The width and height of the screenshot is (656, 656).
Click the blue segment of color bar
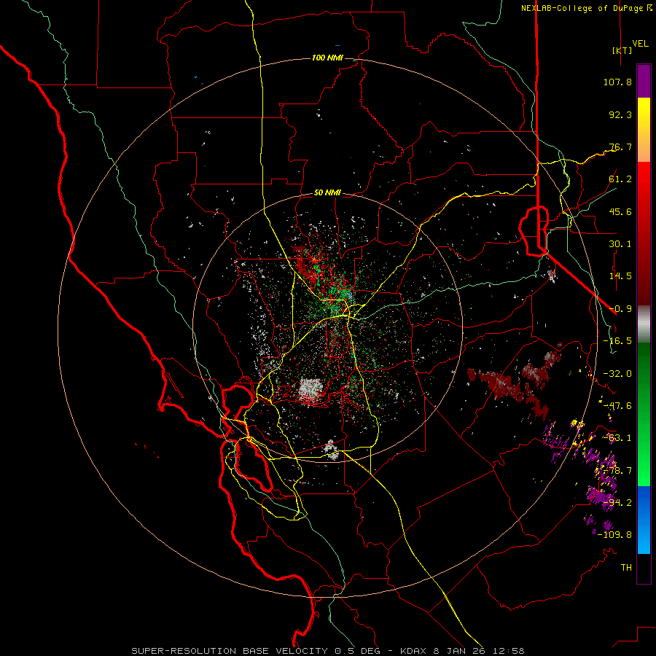(644, 520)
